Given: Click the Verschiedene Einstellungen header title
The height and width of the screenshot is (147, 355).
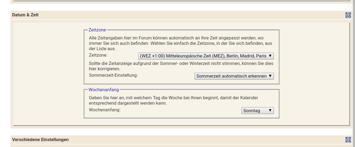Looking at the screenshot, I should tap(40, 139).
